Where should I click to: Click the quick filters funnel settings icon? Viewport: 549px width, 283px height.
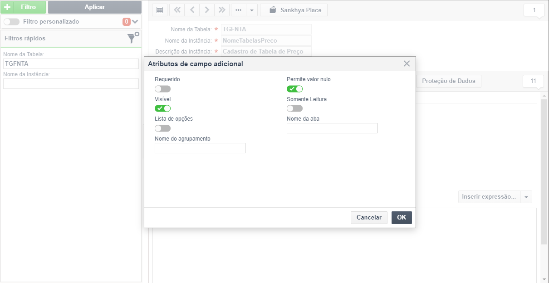tap(132, 38)
